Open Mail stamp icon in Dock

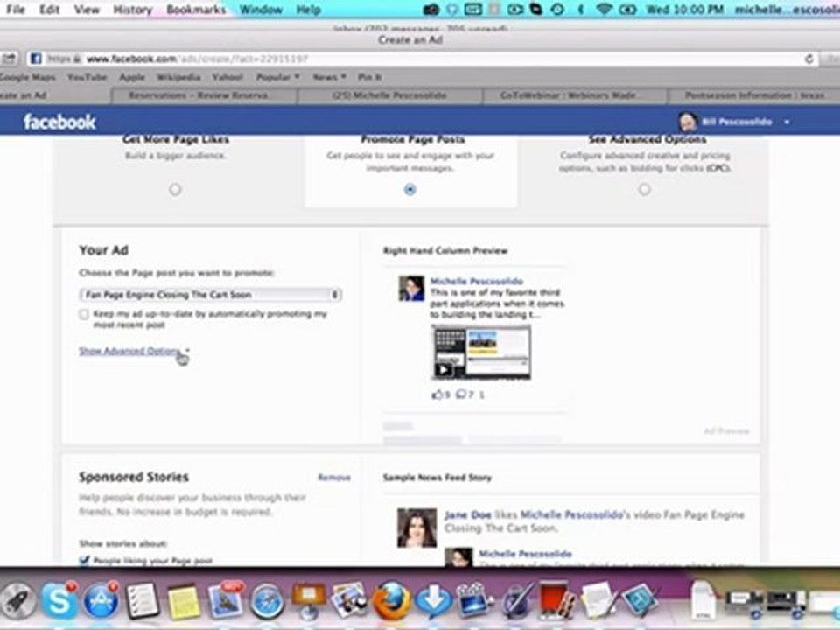coord(225,601)
